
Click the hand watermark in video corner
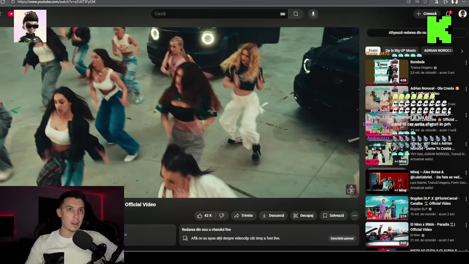(x=351, y=189)
